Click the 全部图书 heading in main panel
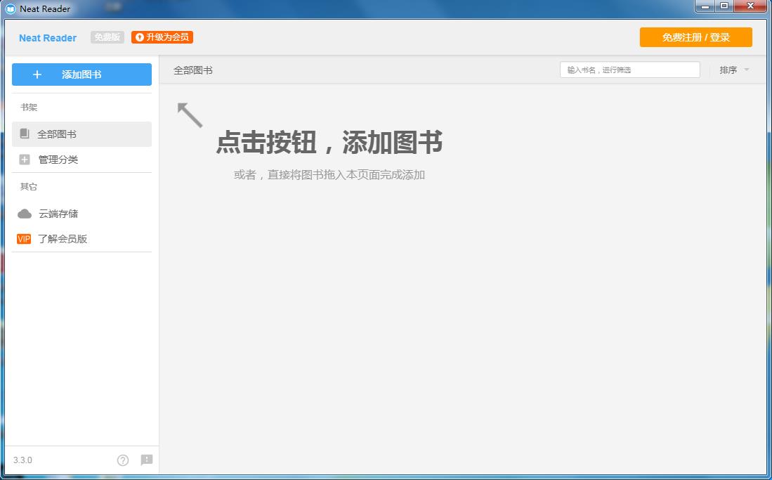 [193, 70]
